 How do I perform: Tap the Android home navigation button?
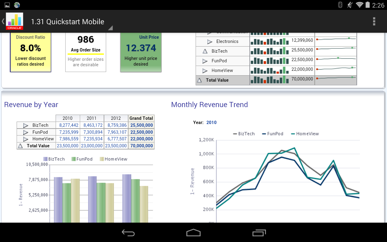[193, 233]
